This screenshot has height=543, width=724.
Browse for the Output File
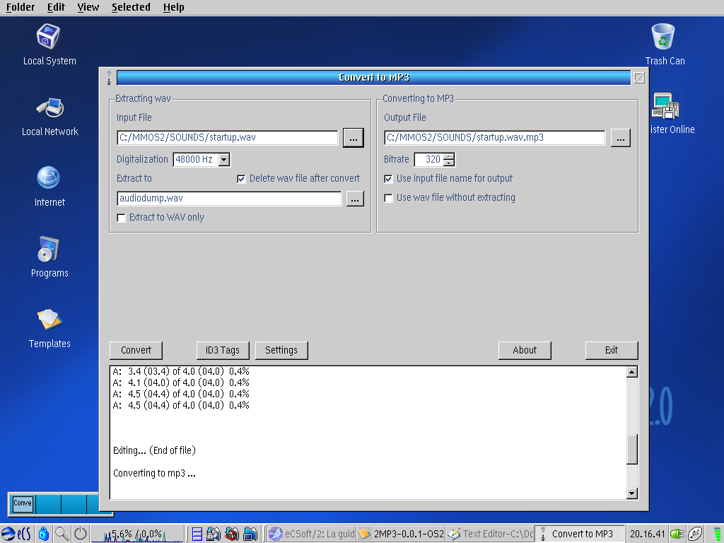point(621,138)
